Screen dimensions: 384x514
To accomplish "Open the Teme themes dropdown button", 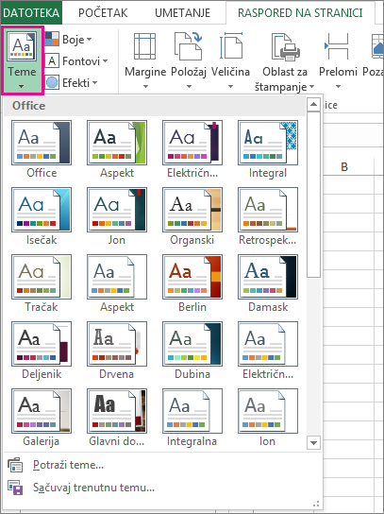I will [22, 61].
